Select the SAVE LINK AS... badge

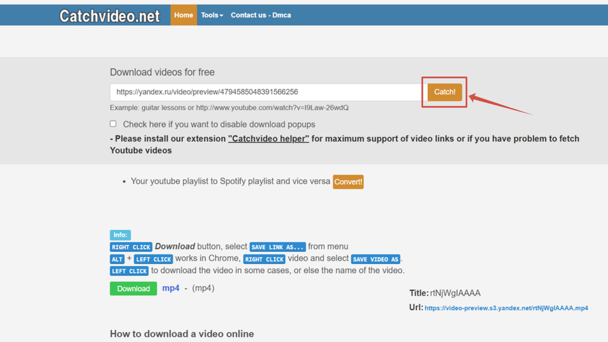point(277,247)
